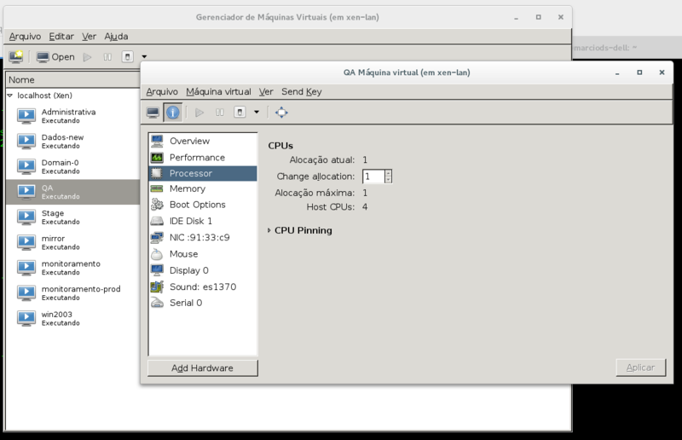The height and width of the screenshot is (440, 682).
Task: Select Memory in hardware list
Action: 203,188
